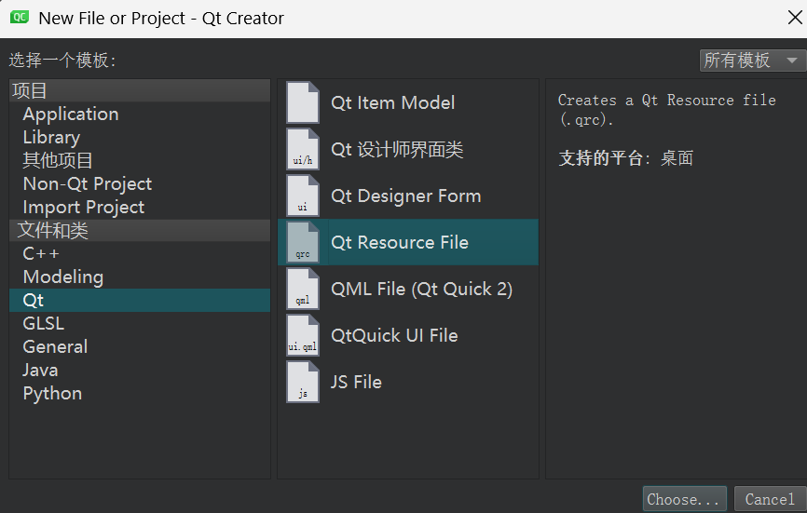Choose QtQuick UI File template label
Image resolution: width=807 pixels, height=513 pixels.
[x=394, y=336]
